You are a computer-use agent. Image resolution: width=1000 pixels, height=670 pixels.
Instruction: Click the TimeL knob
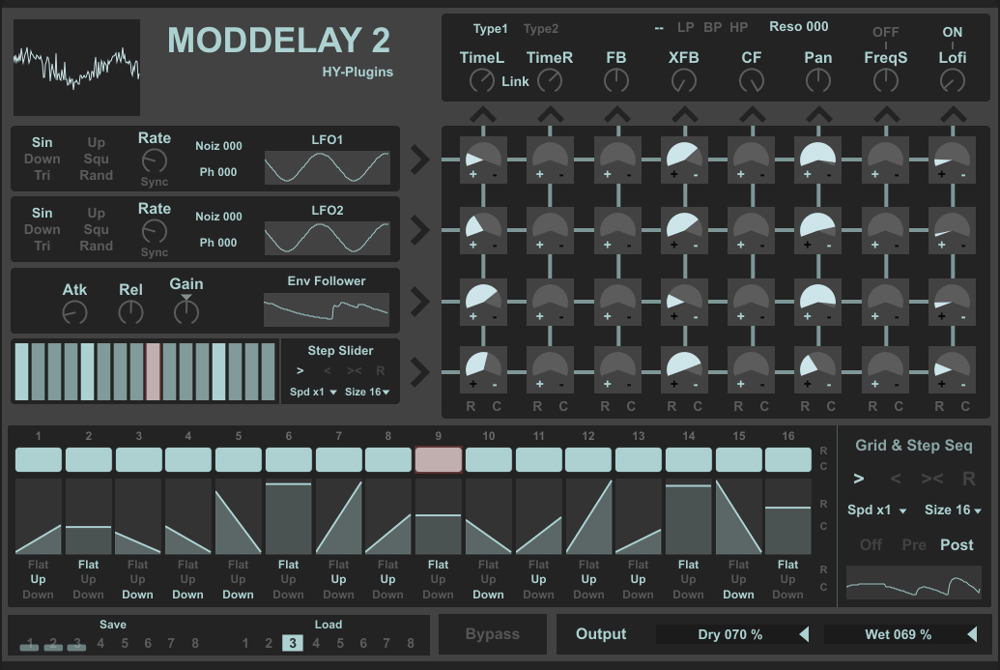click(x=481, y=82)
